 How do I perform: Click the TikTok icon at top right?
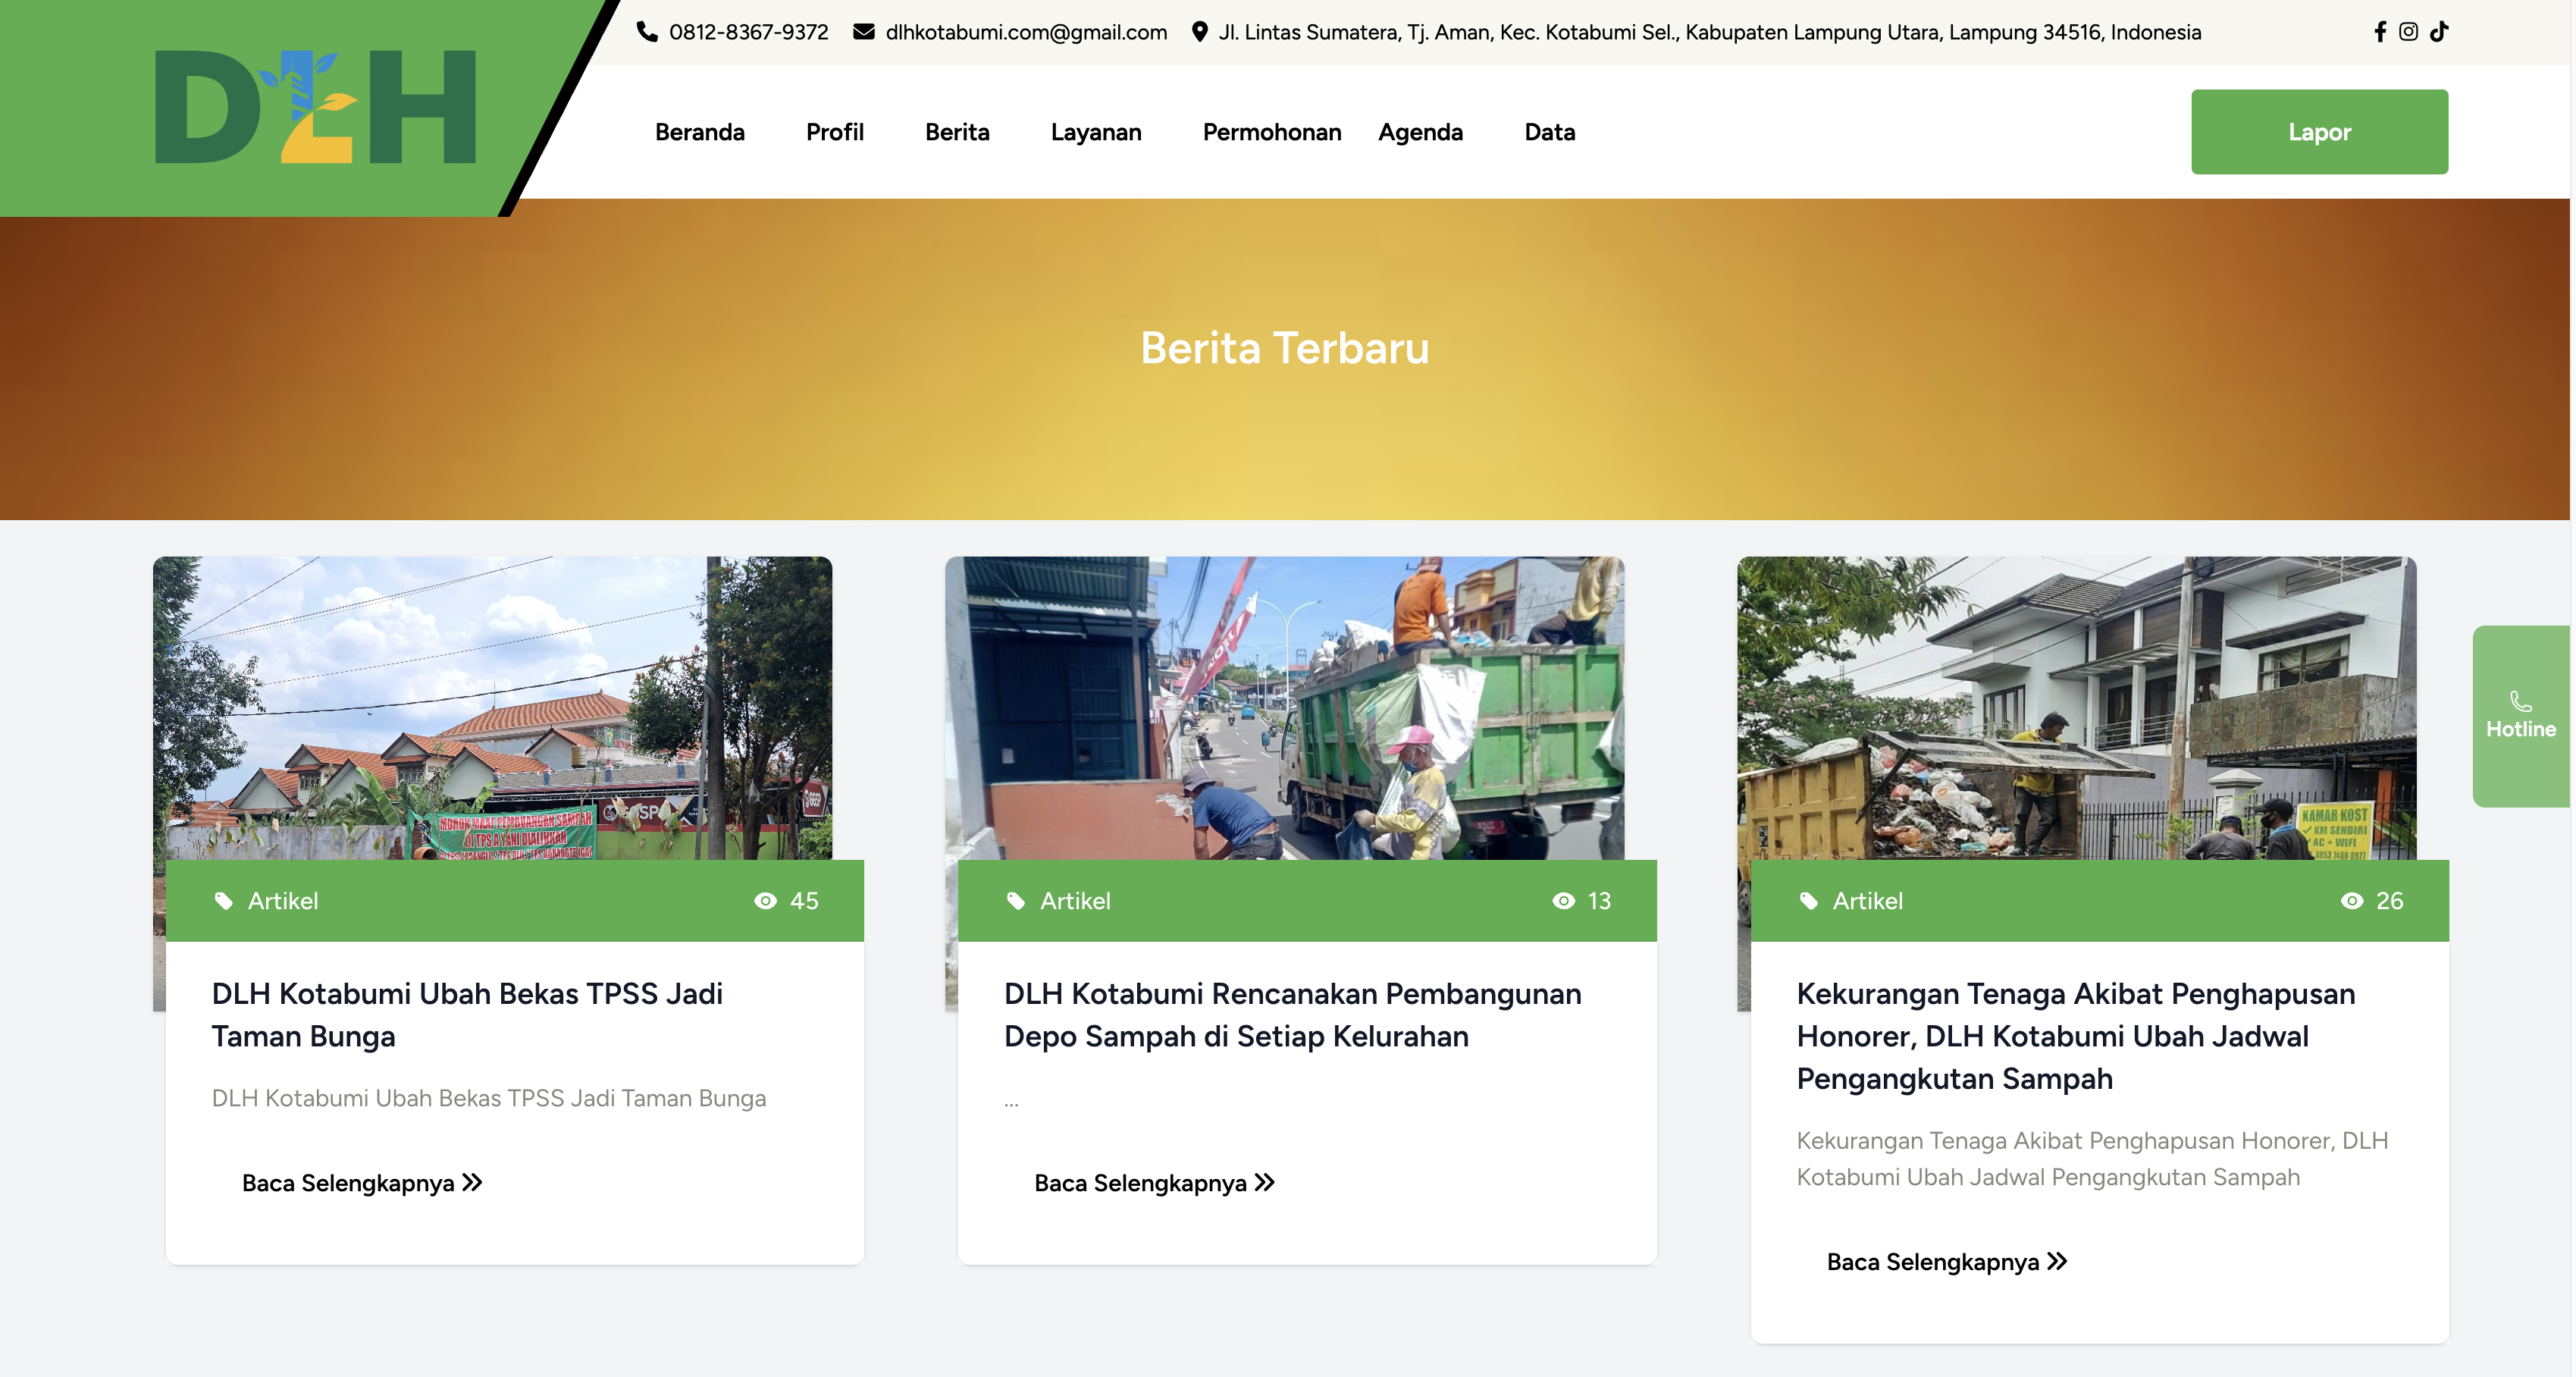(x=2439, y=31)
